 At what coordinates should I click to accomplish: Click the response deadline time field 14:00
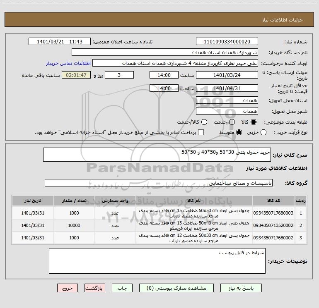(164, 75)
